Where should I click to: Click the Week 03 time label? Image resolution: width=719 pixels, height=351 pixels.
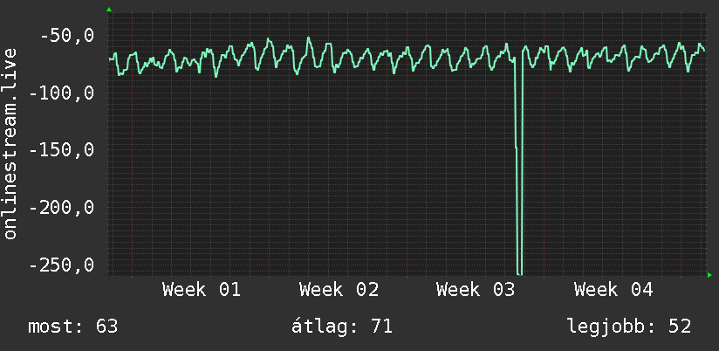click(x=476, y=289)
